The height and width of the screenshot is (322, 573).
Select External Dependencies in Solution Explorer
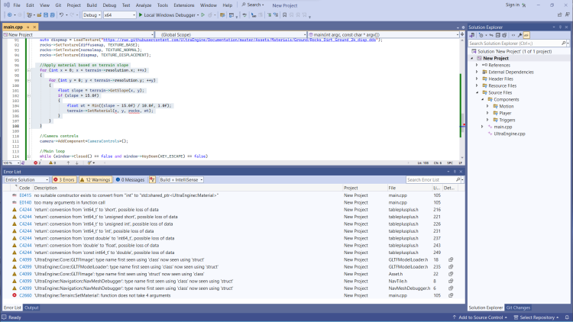(x=511, y=72)
